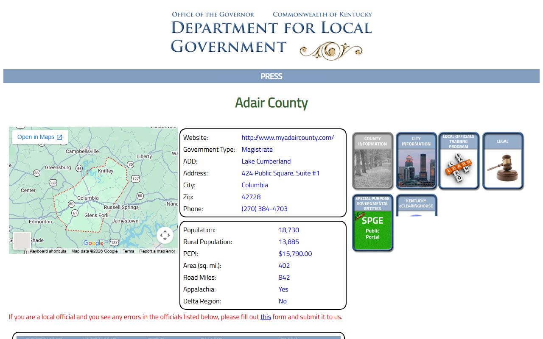Select the Appalachia value Yes

point(283,289)
